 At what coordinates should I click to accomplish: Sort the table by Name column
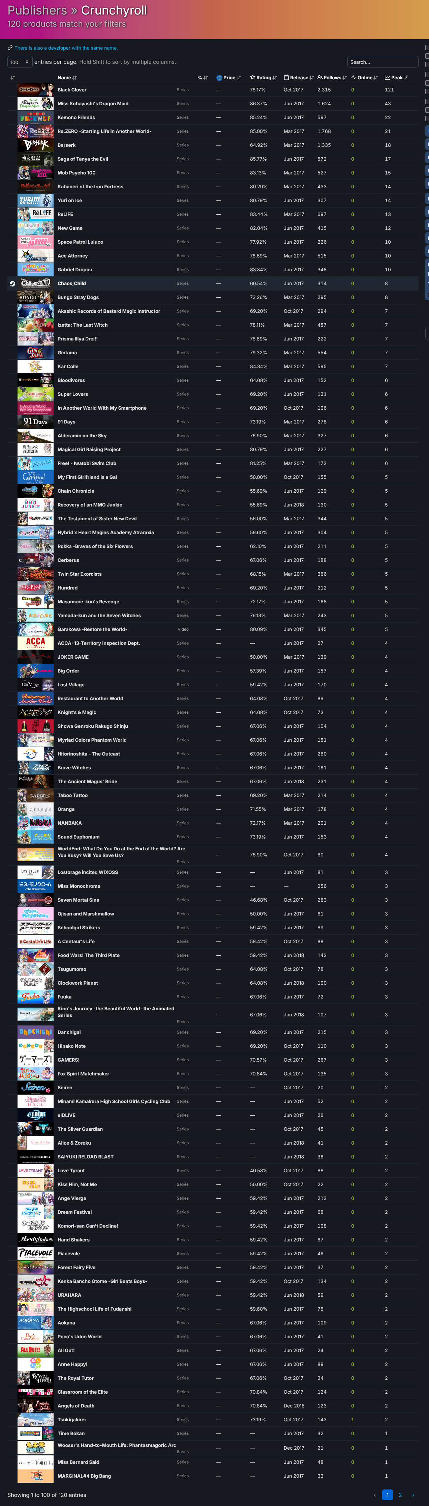click(x=67, y=77)
